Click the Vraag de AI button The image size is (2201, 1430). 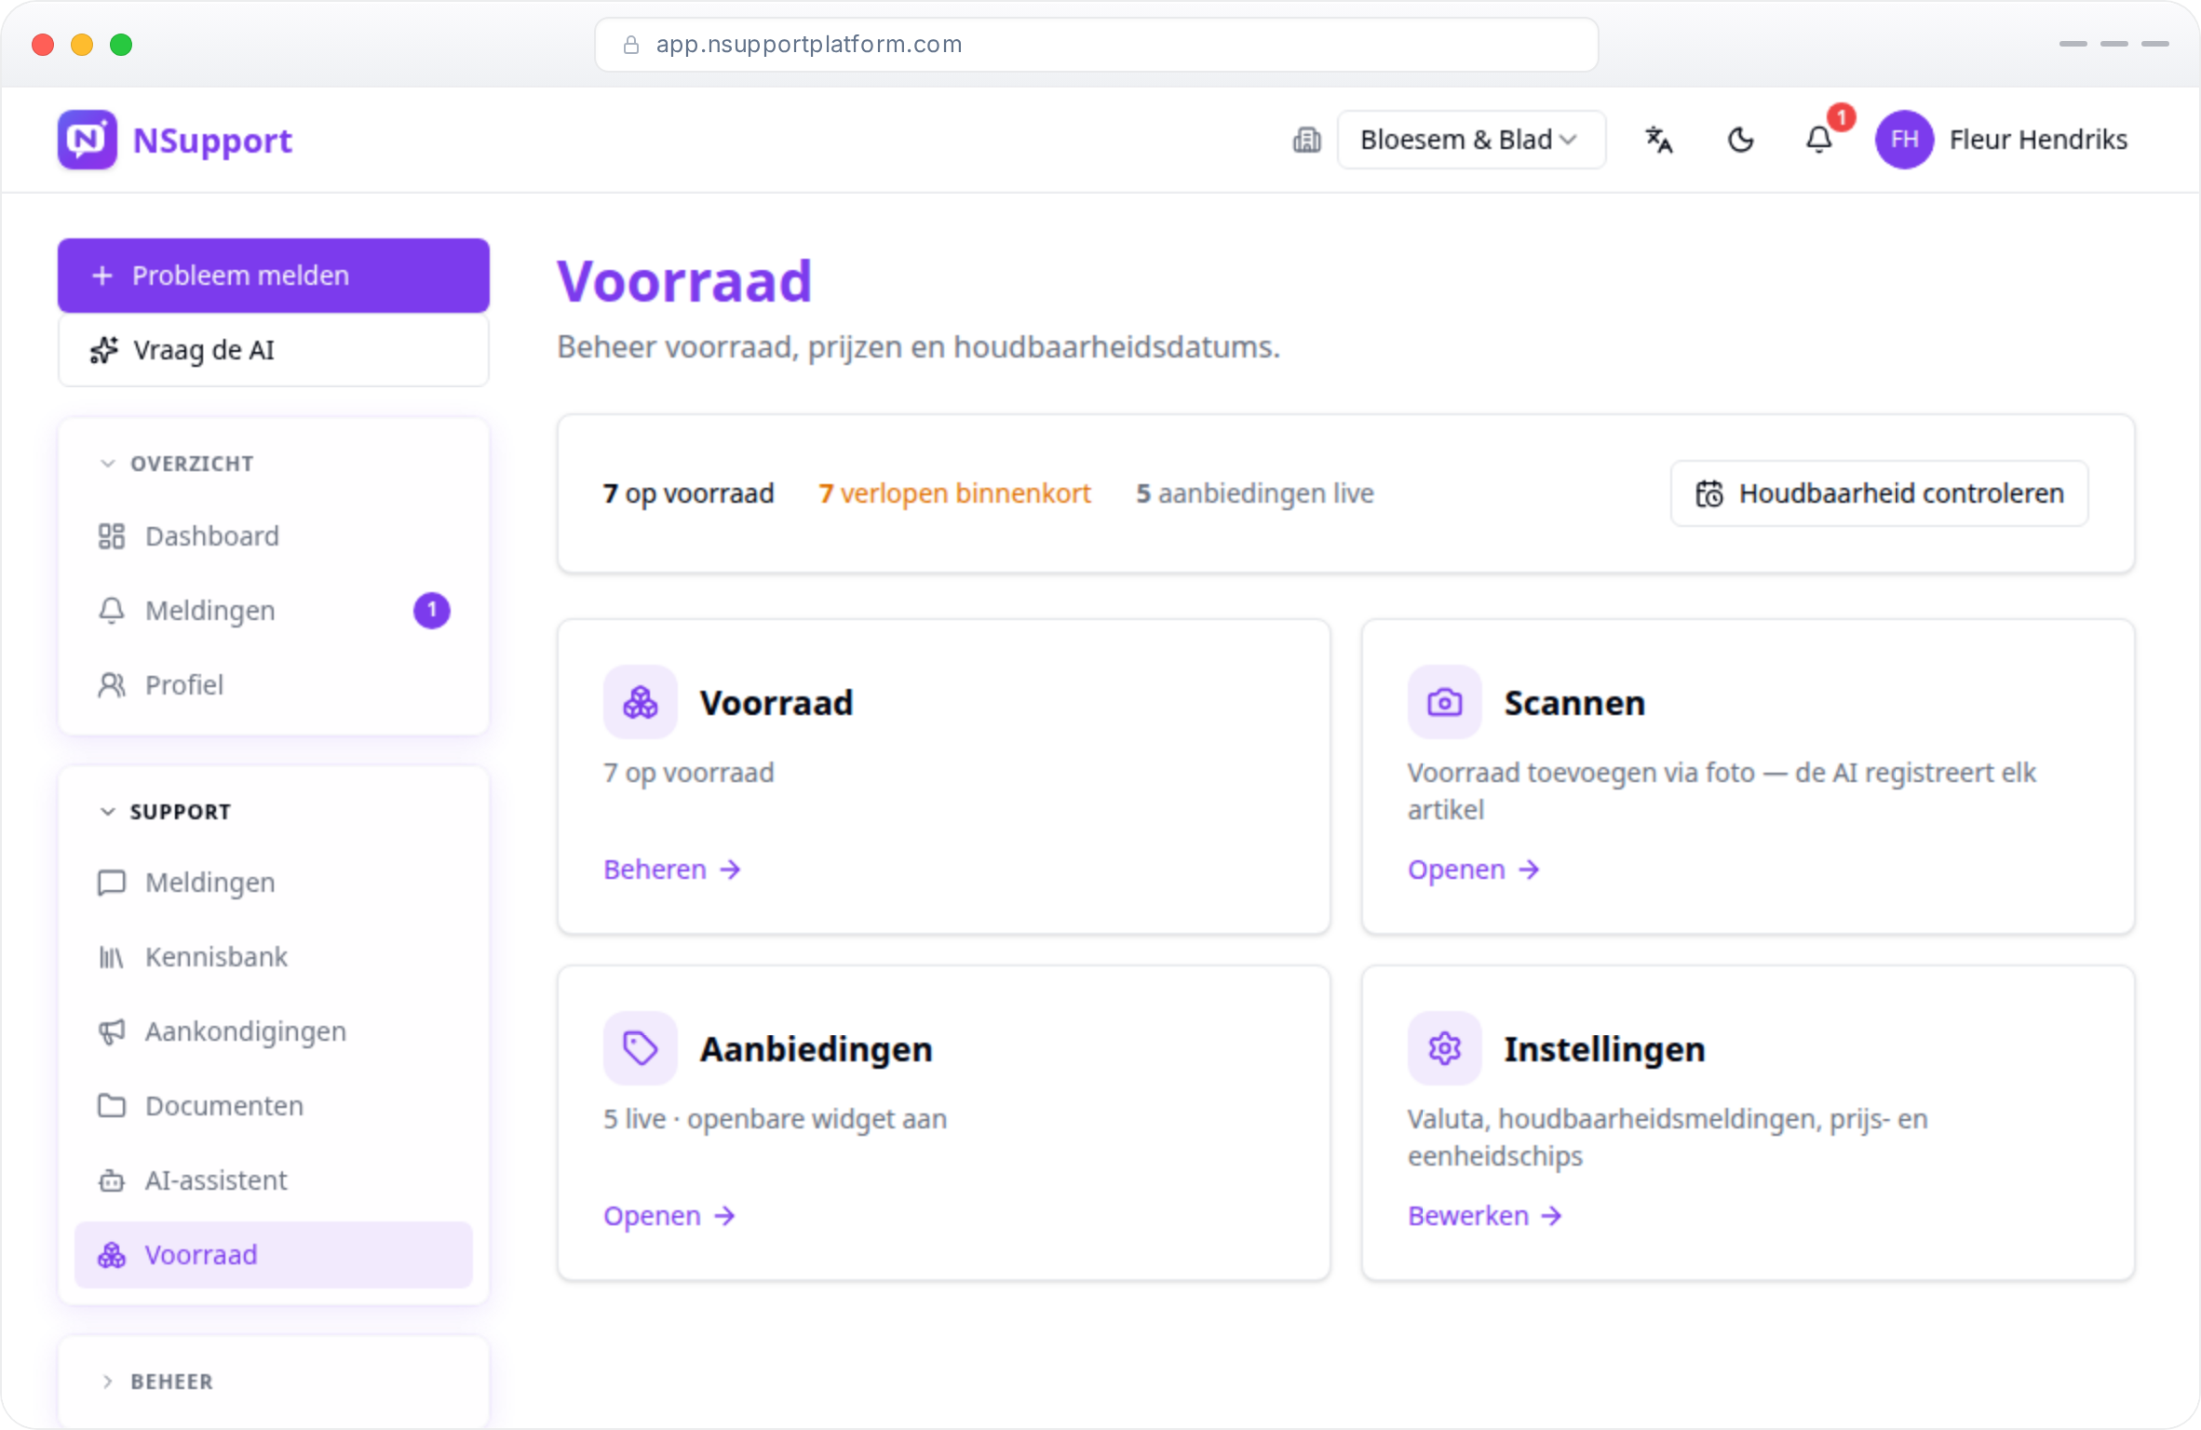[274, 350]
